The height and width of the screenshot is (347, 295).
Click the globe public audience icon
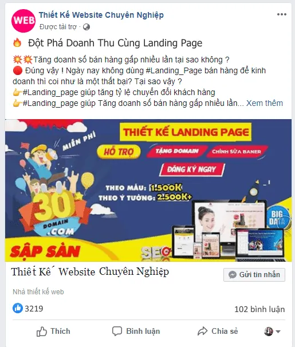coord(86,27)
